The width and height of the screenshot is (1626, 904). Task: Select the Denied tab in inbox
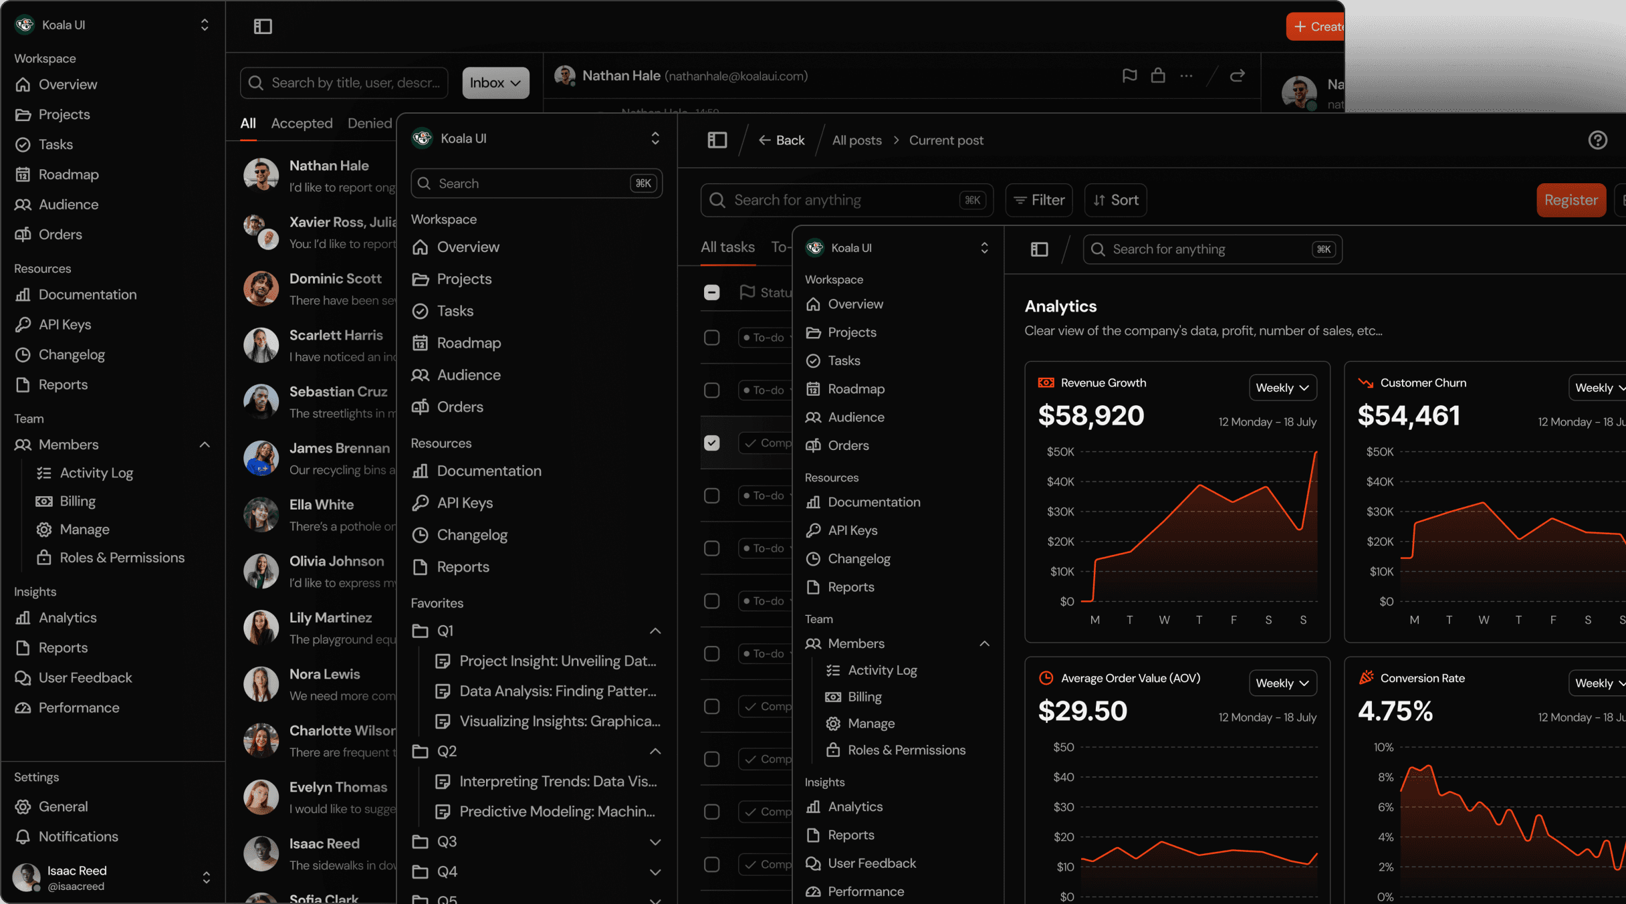pos(370,123)
